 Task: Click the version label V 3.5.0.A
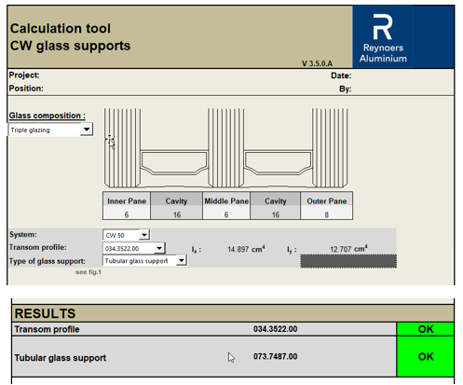[317, 63]
